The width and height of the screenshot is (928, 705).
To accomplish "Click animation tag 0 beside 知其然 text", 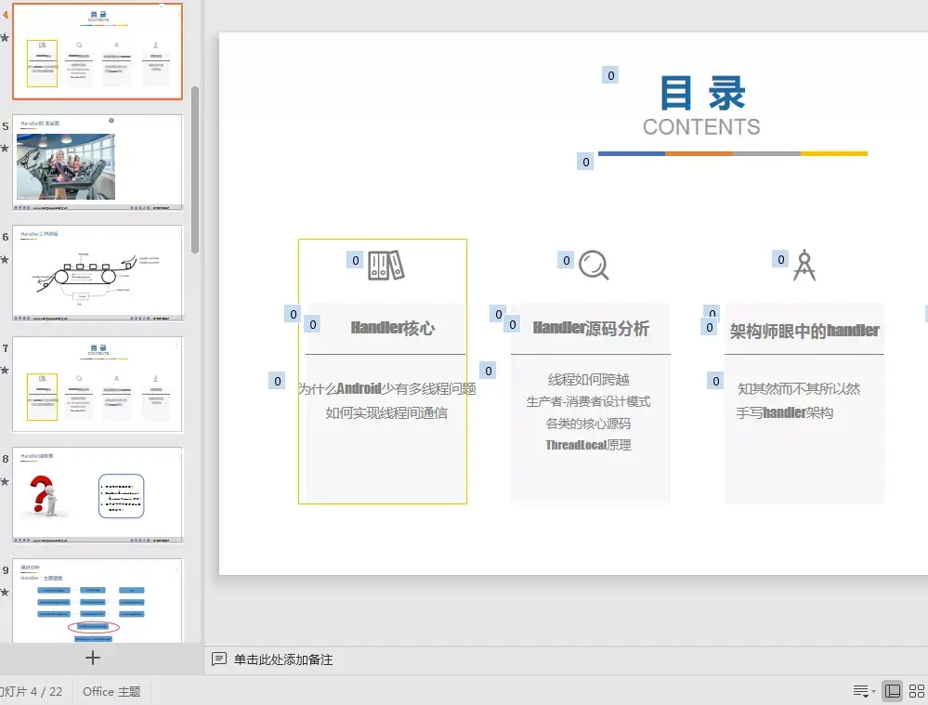I will pos(715,381).
